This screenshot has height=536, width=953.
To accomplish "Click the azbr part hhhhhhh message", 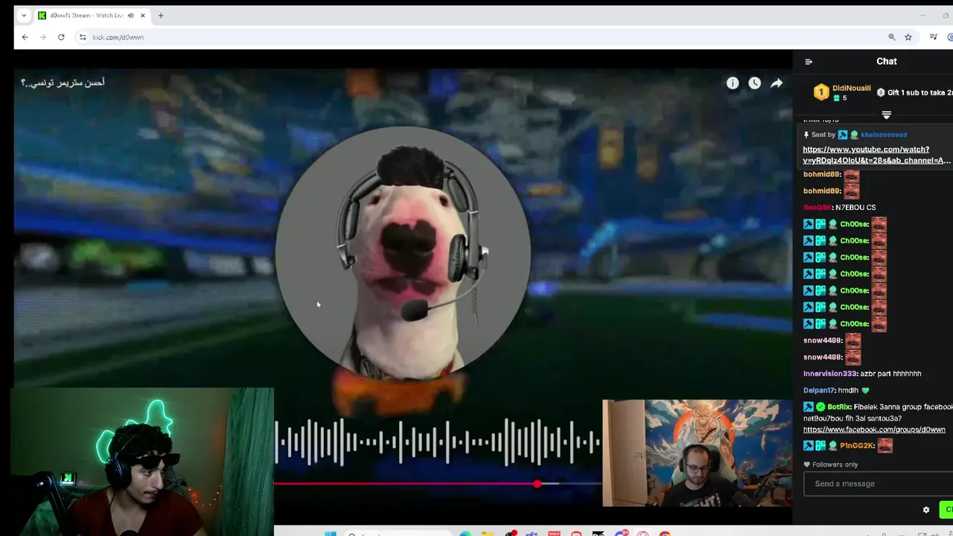I will click(x=890, y=374).
